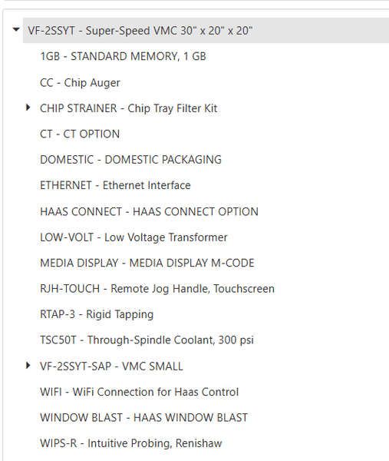The width and height of the screenshot is (389, 461).
Task: Click TSC50T Through-Spindle Coolant item
Action: (147, 340)
